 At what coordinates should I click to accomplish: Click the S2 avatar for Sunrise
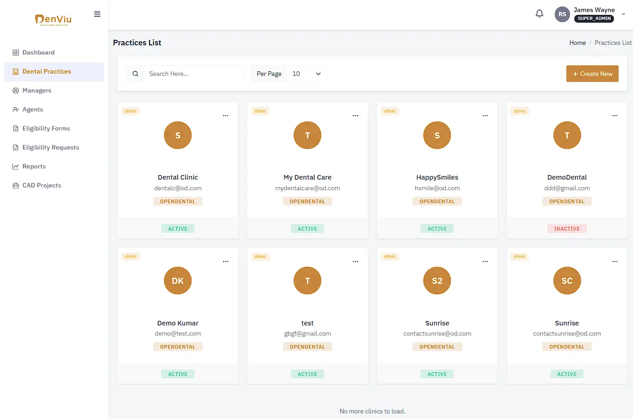tap(437, 281)
